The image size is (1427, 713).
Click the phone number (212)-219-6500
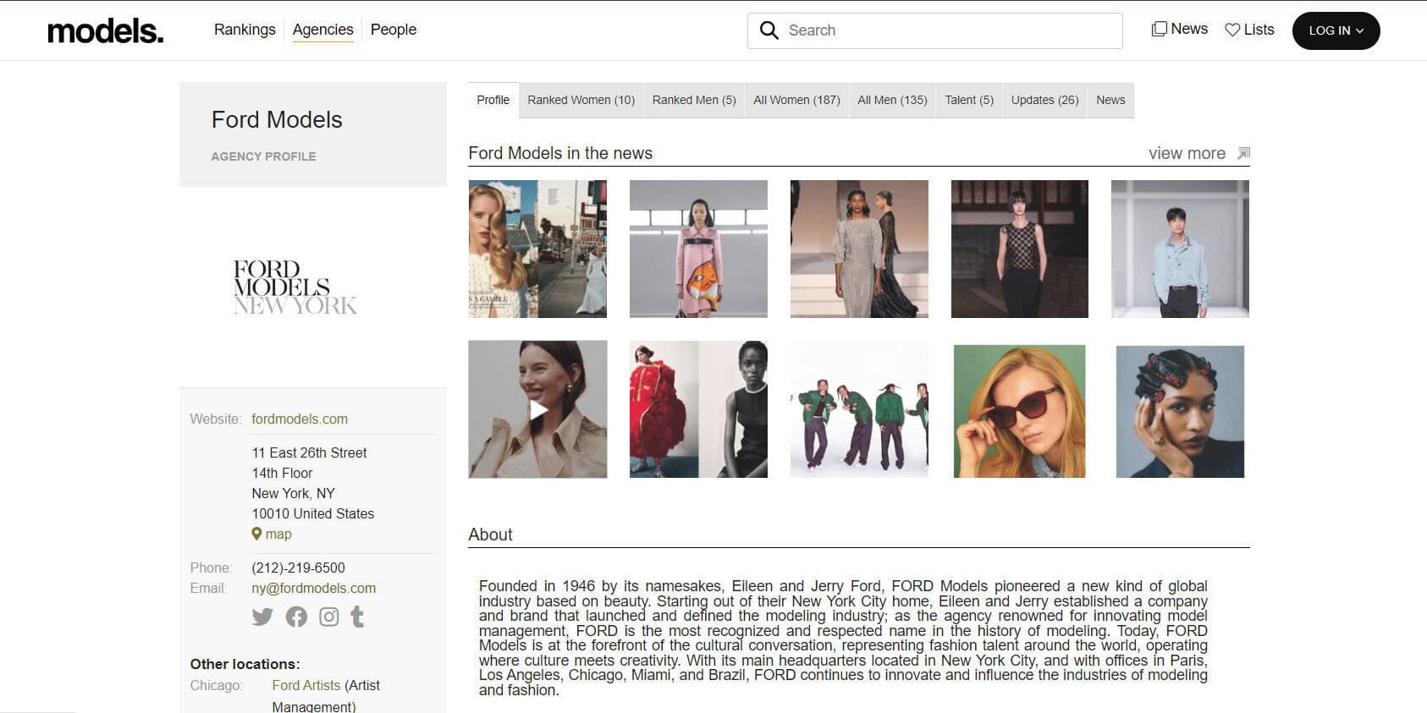tap(298, 568)
